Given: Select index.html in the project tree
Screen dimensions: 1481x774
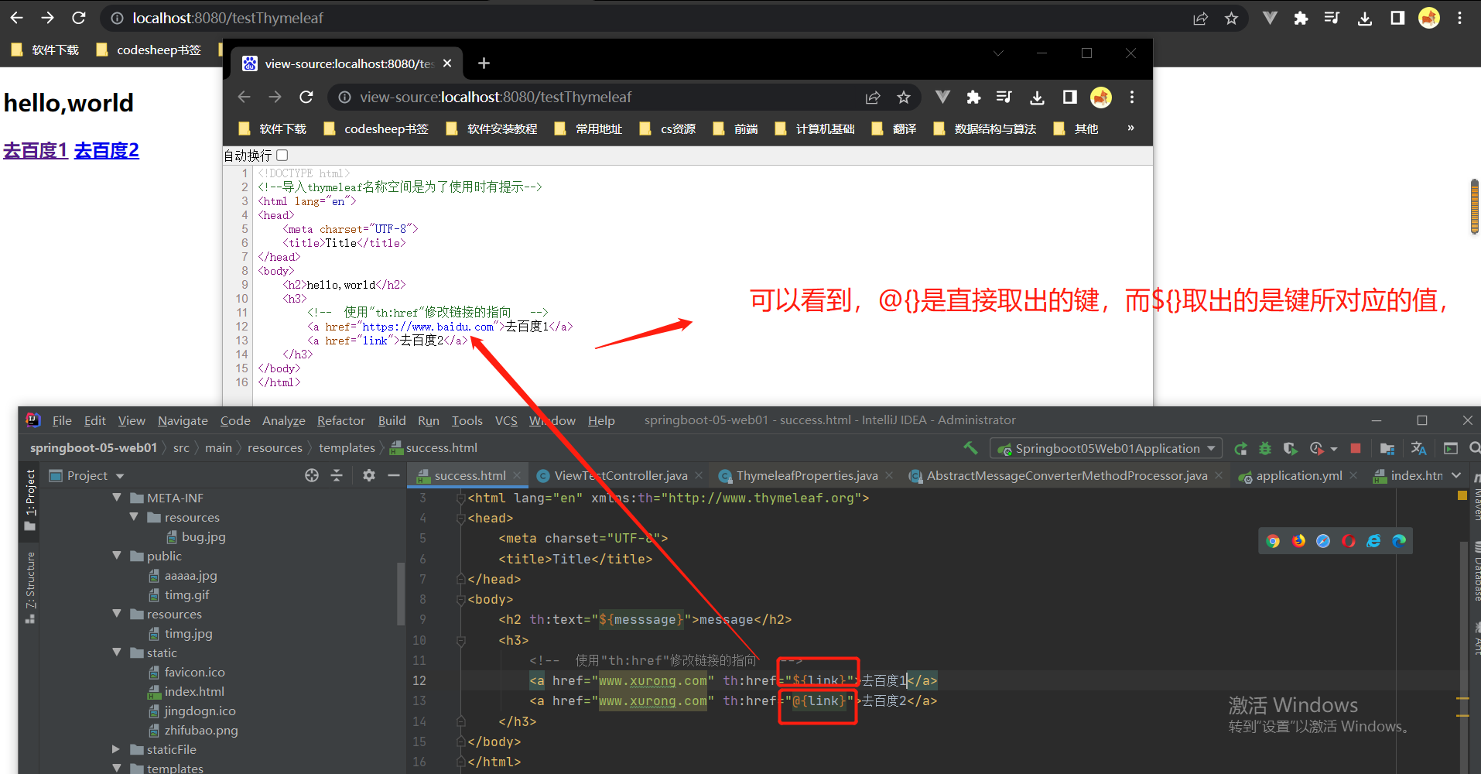Looking at the screenshot, I should (x=194, y=691).
